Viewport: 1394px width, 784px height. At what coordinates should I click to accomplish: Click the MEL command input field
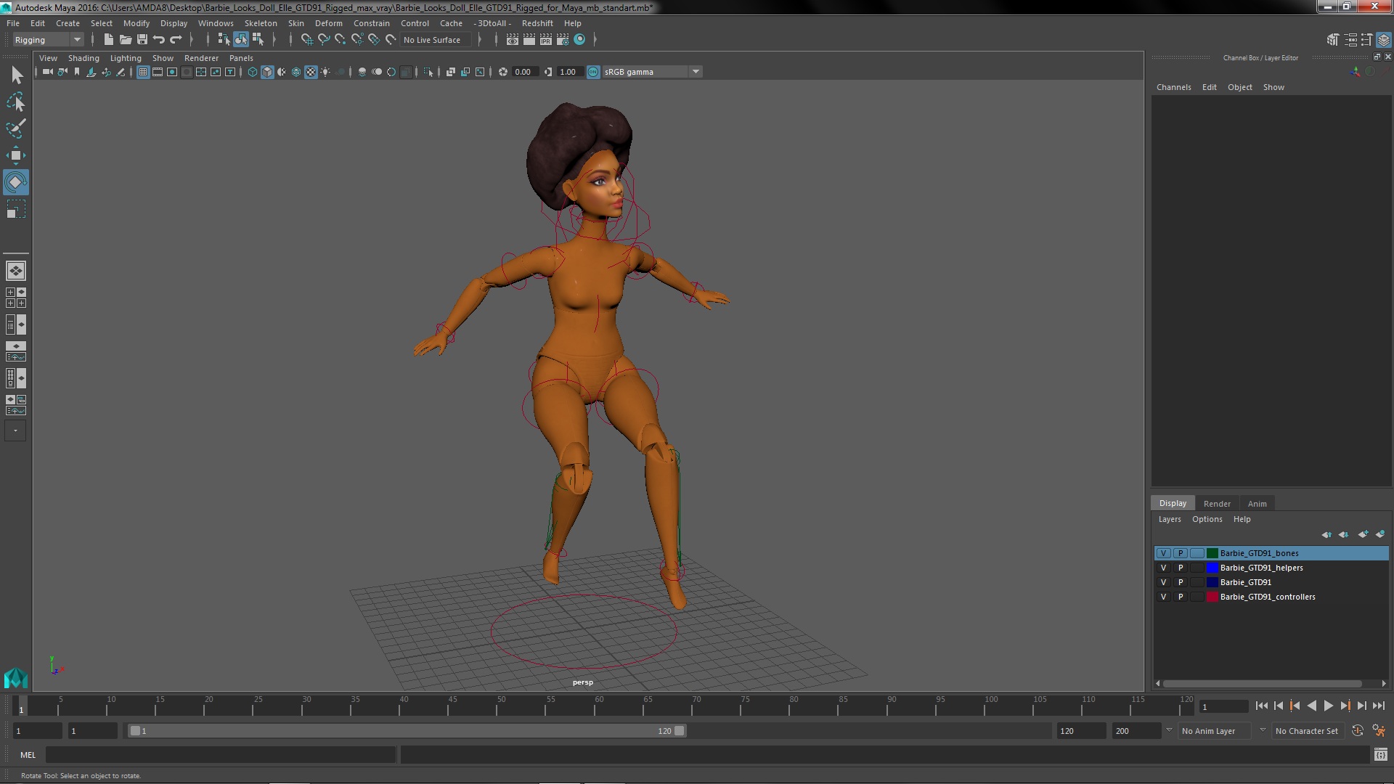pyautogui.click(x=221, y=755)
